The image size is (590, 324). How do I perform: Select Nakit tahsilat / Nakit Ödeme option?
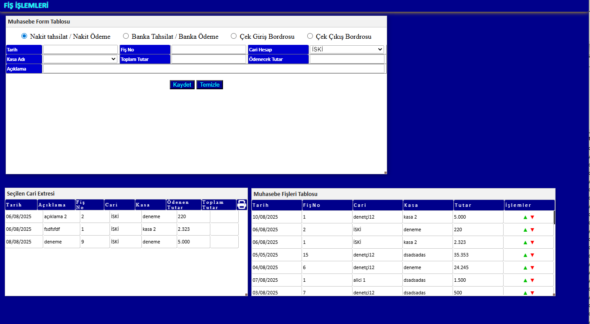click(24, 36)
